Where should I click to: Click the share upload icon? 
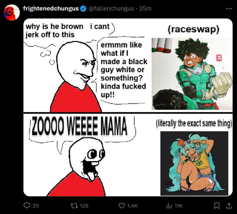[229, 206]
